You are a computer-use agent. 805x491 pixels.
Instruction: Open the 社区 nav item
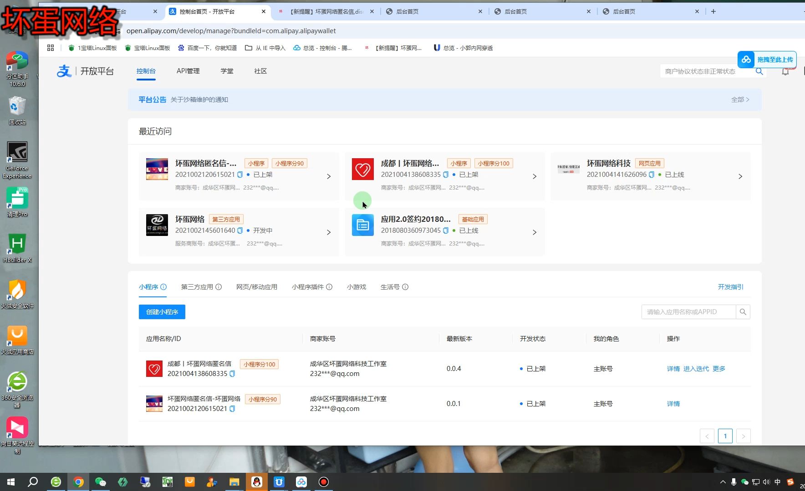[260, 71]
